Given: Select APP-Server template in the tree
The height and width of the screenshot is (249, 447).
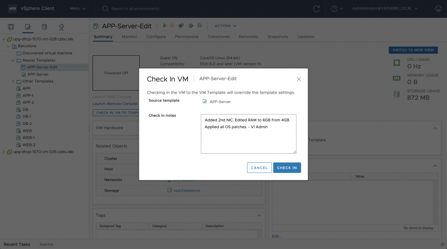Looking at the screenshot, I should [x=38, y=74].
